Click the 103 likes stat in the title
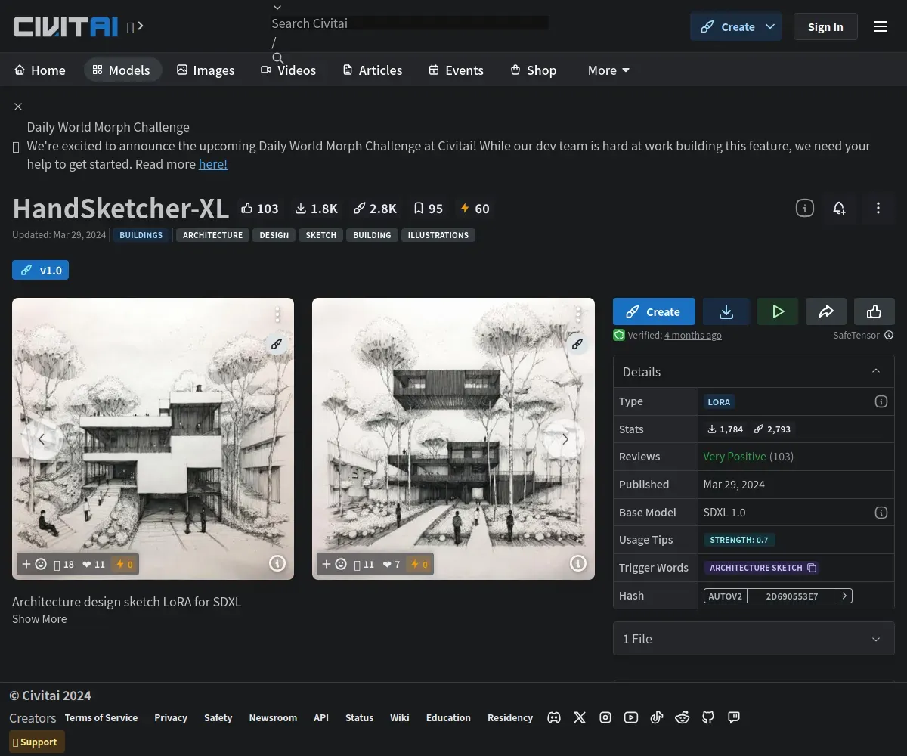 (x=260, y=209)
